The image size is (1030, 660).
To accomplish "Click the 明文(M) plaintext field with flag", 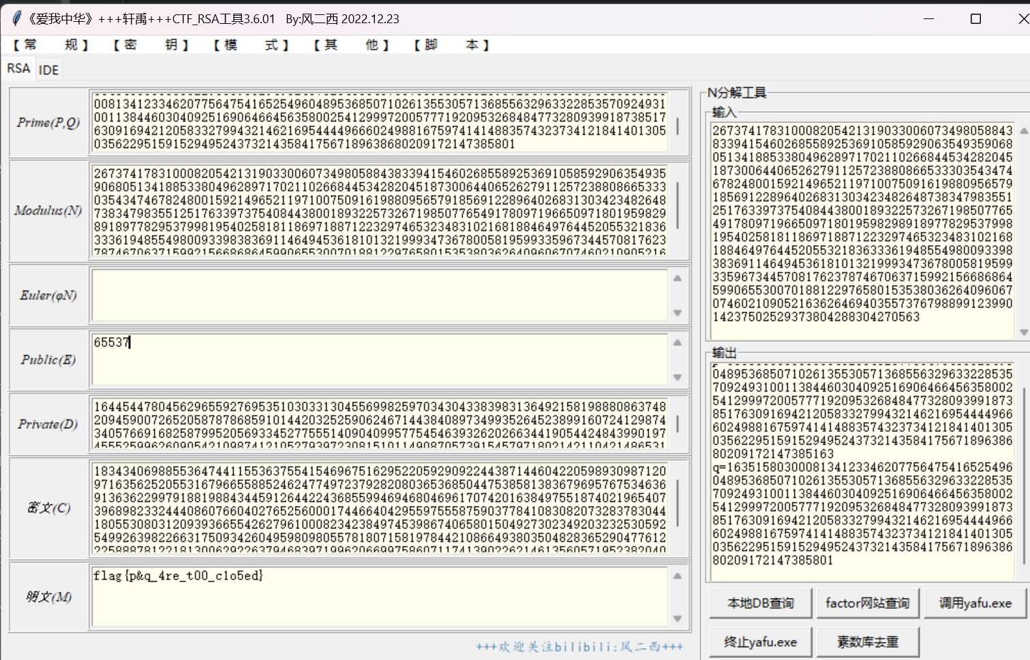I will pyautogui.click(x=380, y=597).
